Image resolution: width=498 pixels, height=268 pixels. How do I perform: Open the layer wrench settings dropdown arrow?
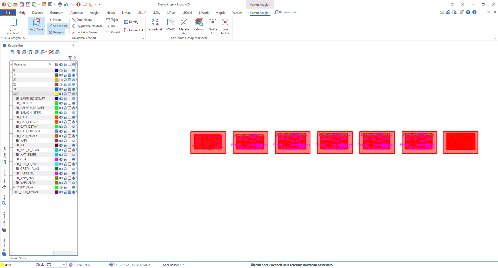[x=46, y=52]
